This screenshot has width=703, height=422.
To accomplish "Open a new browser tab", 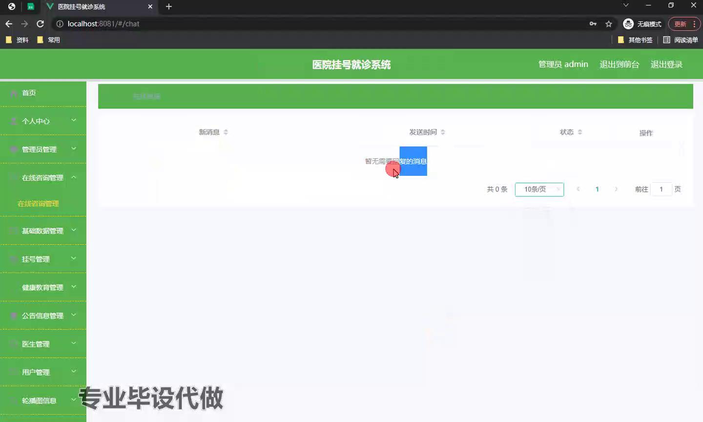I will (x=169, y=6).
